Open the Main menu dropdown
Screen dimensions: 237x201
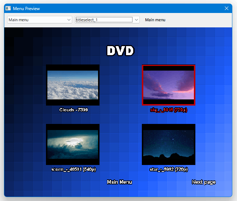39,20
